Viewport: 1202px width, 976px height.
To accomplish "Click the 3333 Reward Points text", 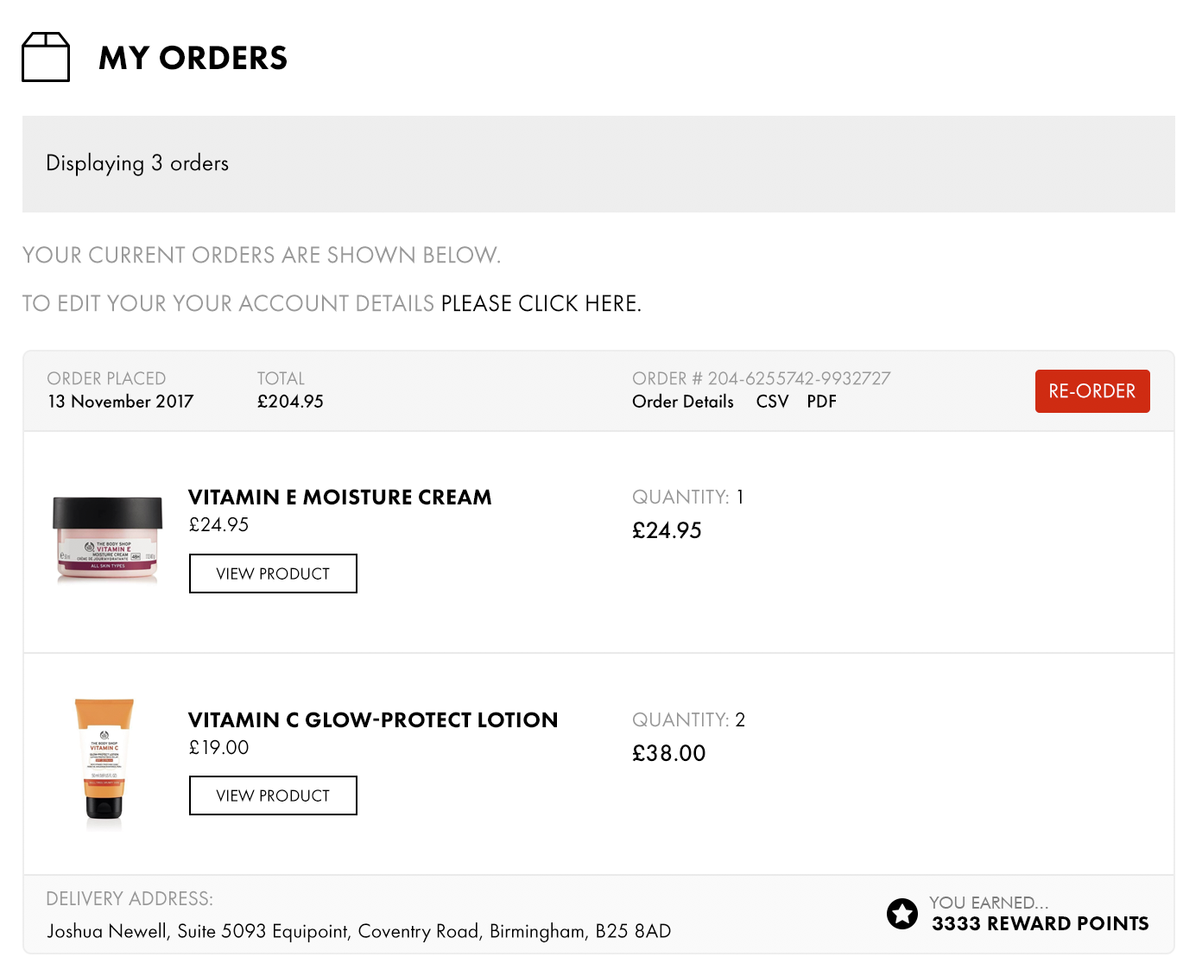I will pos(1040,923).
